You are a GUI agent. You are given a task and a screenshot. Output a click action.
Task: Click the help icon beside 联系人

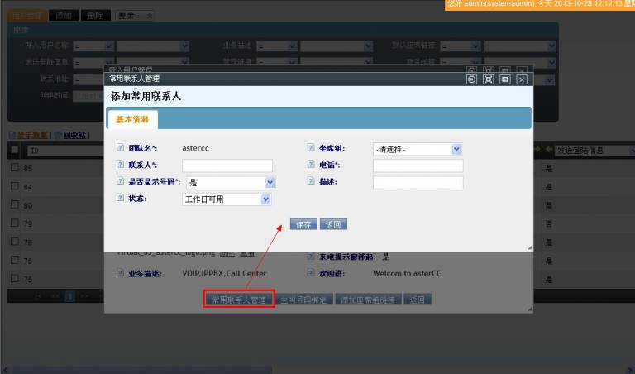121,165
